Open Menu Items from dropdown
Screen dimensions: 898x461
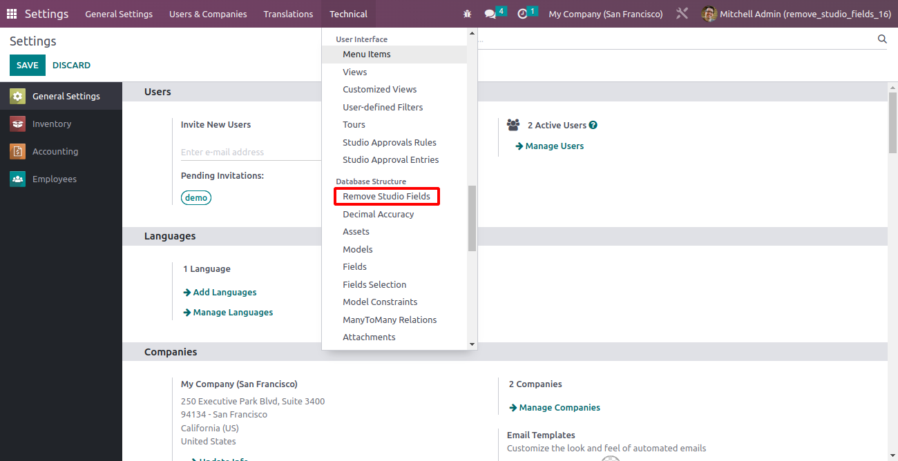(x=367, y=55)
